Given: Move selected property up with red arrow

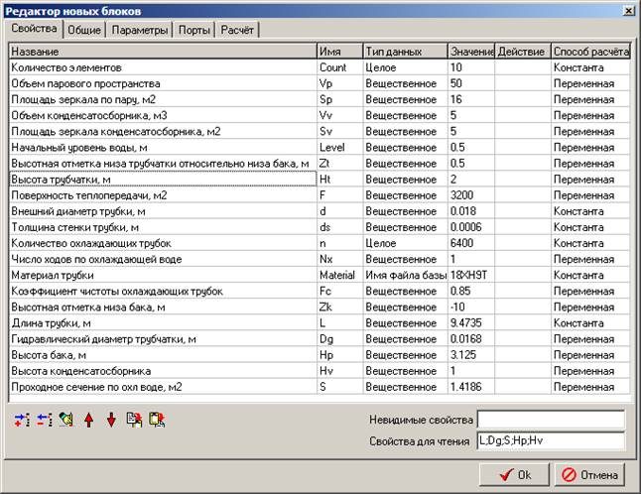Looking at the screenshot, I should (x=88, y=420).
